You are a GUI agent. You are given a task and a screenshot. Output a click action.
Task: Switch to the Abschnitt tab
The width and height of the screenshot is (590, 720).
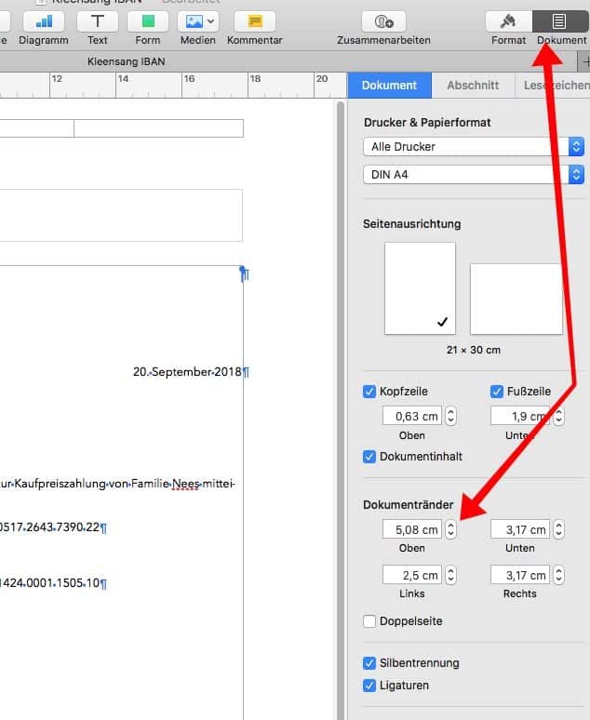pos(473,85)
